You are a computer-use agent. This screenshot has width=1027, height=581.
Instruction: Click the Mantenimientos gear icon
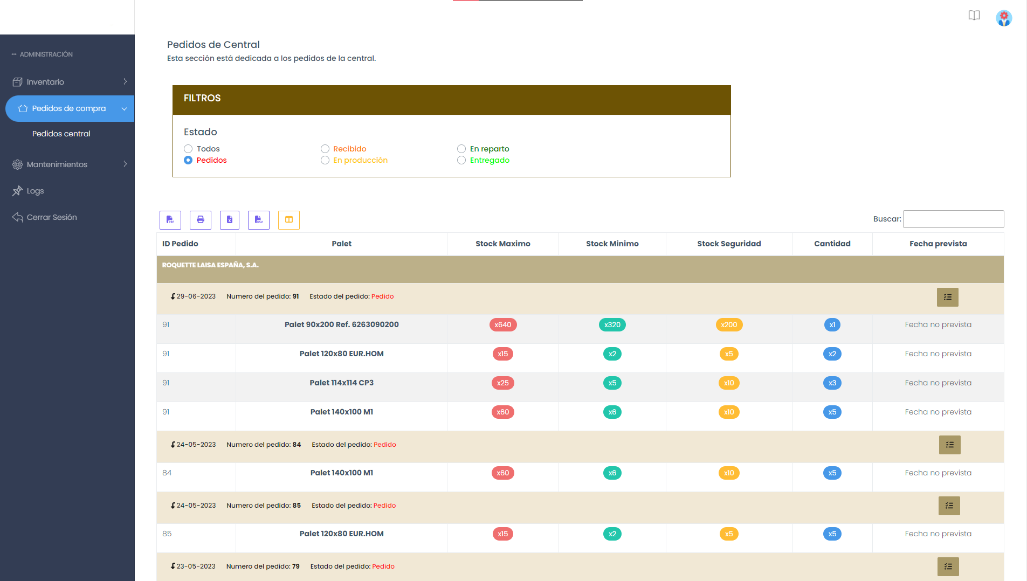pos(17,164)
